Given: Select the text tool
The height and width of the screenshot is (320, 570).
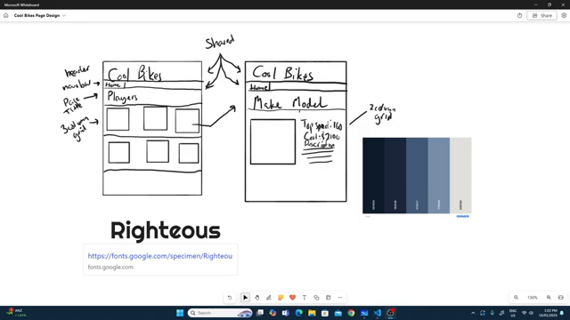Looking at the screenshot, I should 305,298.
